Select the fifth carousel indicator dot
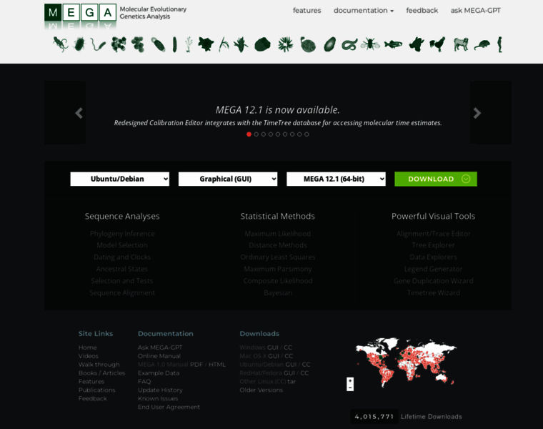This screenshot has width=543, height=429. [278, 134]
